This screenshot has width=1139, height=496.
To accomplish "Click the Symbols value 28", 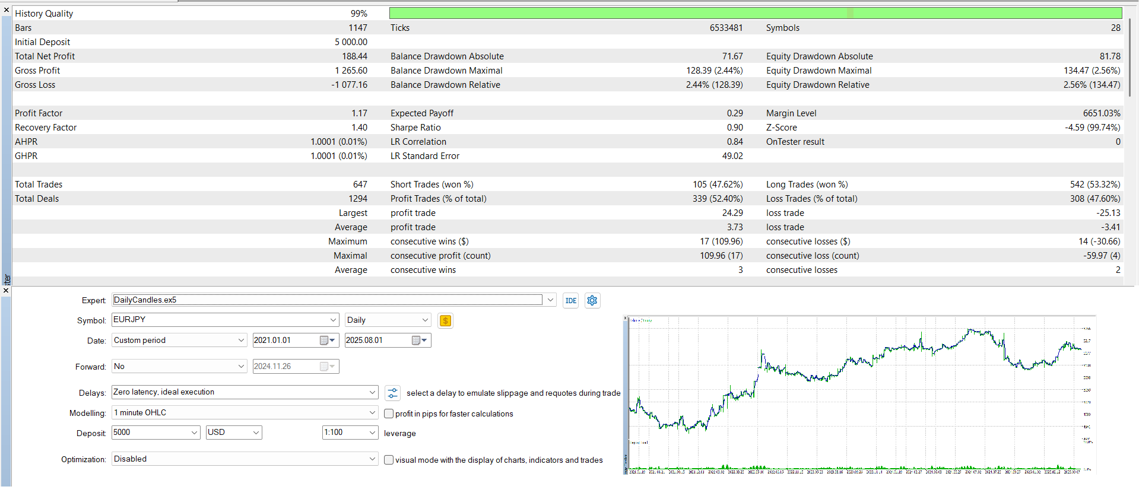I will 1116,28.
